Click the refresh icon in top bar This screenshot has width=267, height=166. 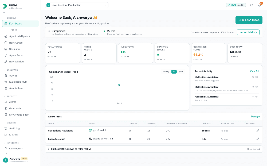point(251,5)
